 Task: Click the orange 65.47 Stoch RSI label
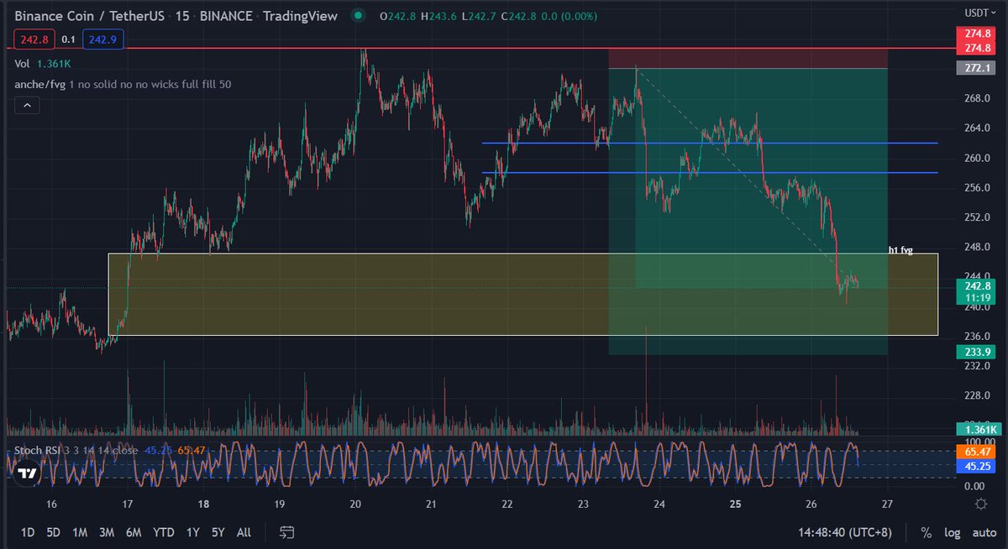point(976,451)
